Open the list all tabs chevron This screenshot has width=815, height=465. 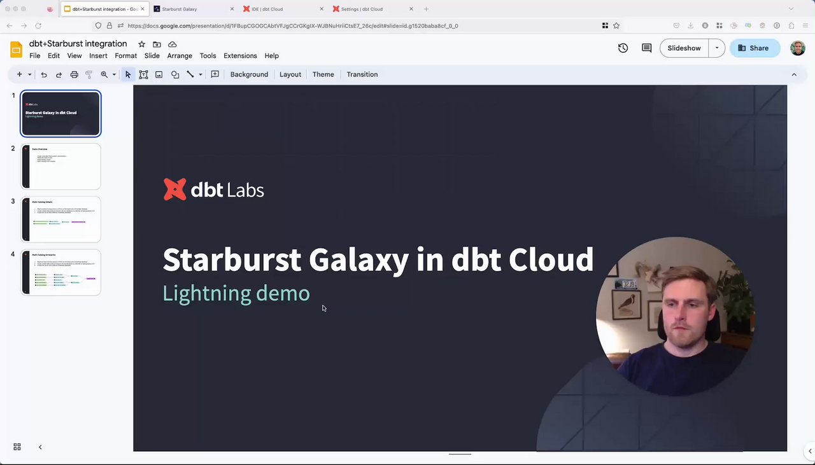tap(791, 9)
